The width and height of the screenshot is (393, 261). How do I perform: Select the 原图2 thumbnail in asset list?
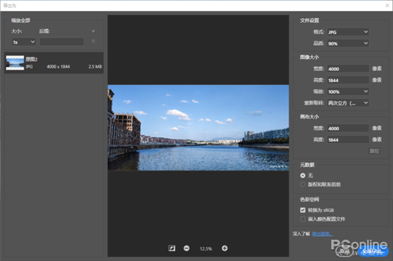(15, 63)
